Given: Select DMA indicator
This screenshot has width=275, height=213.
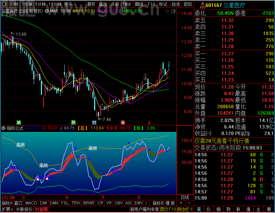Looking at the screenshot, I should click(x=54, y=203).
